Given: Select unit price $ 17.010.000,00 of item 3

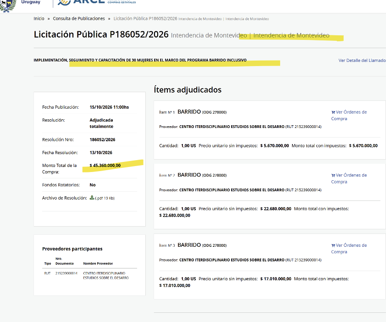Looking at the screenshot, I should pos(276,279).
